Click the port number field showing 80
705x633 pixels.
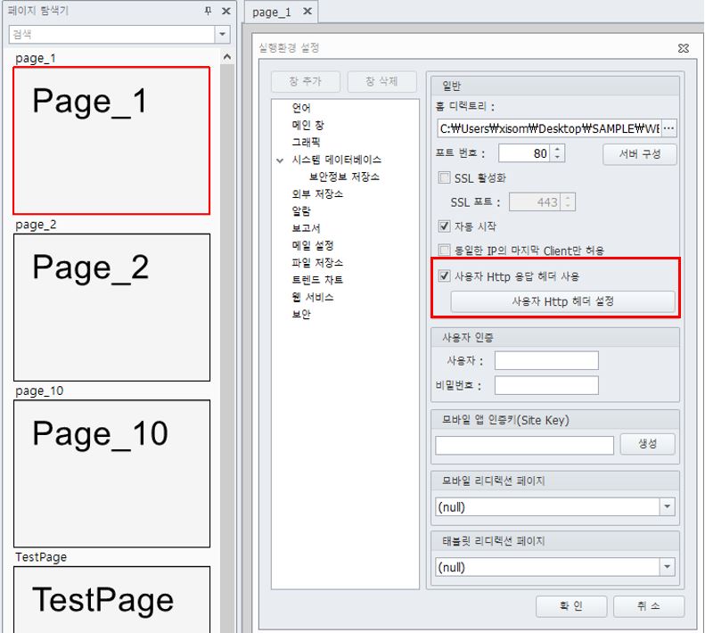coord(524,153)
